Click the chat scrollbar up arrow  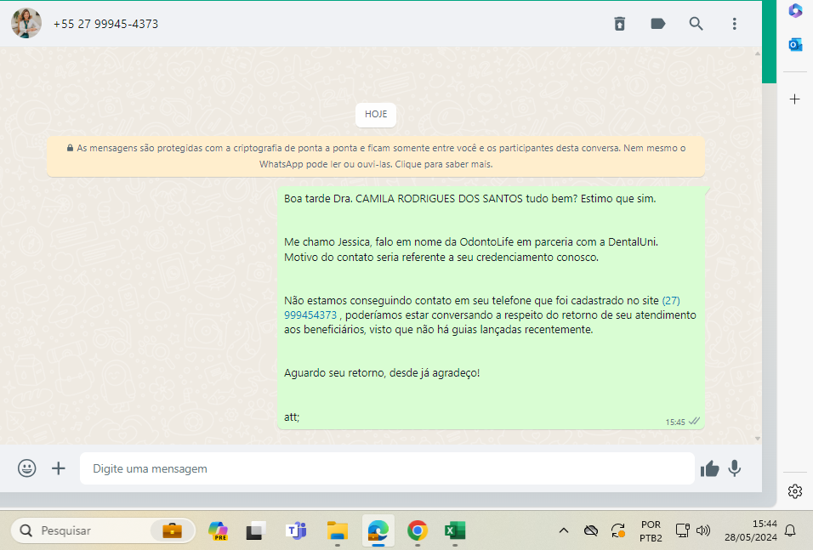(x=758, y=54)
